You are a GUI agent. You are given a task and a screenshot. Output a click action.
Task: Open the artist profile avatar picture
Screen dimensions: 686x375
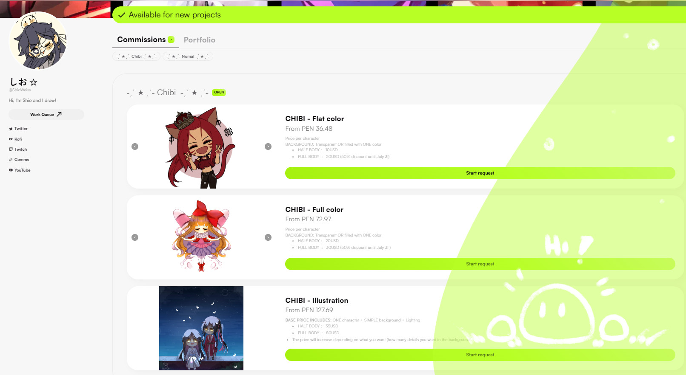pyautogui.click(x=38, y=41)
